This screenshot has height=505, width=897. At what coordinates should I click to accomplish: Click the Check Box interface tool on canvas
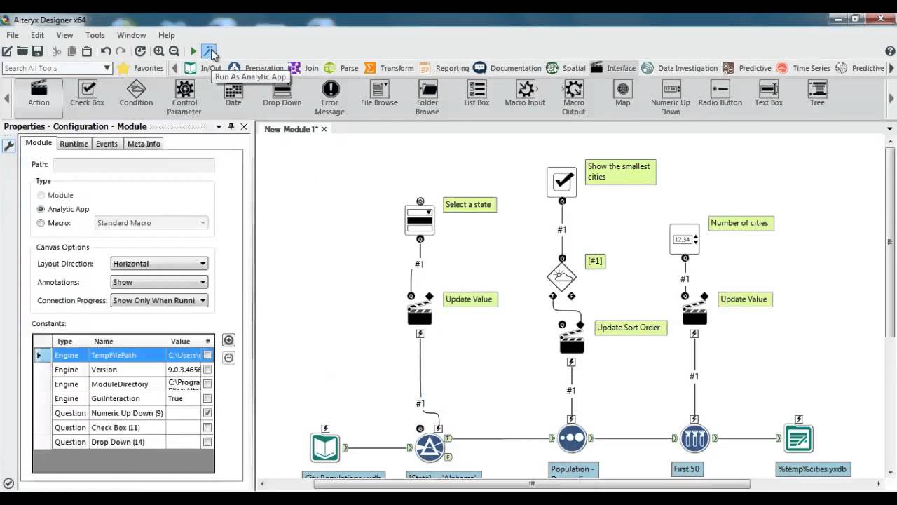pos(561,181)
